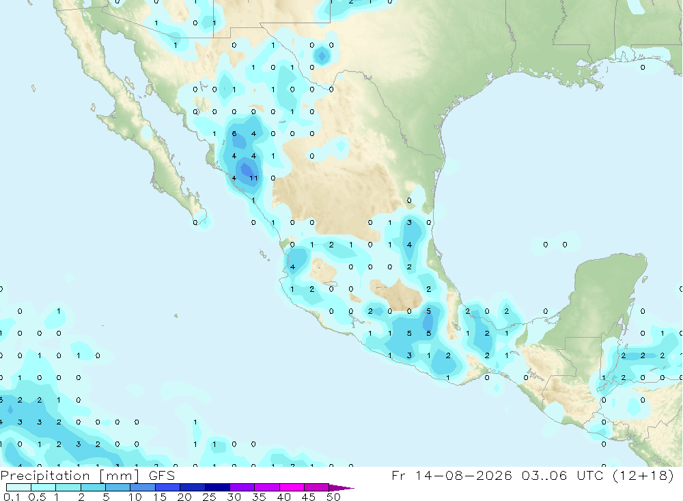Click the "40" legend scale label
This screenshot has height=501, width=683.
click(x=284, y=497)
